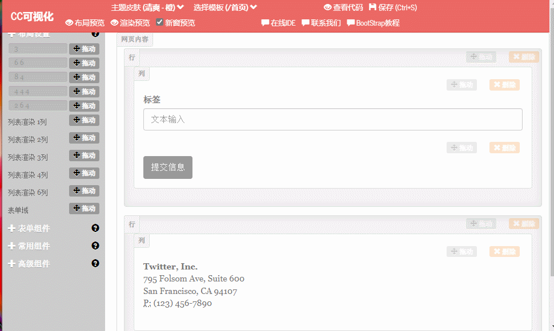Toggle 渲染预览 render preview mode

pyautogui.click(x=130, y=23)
